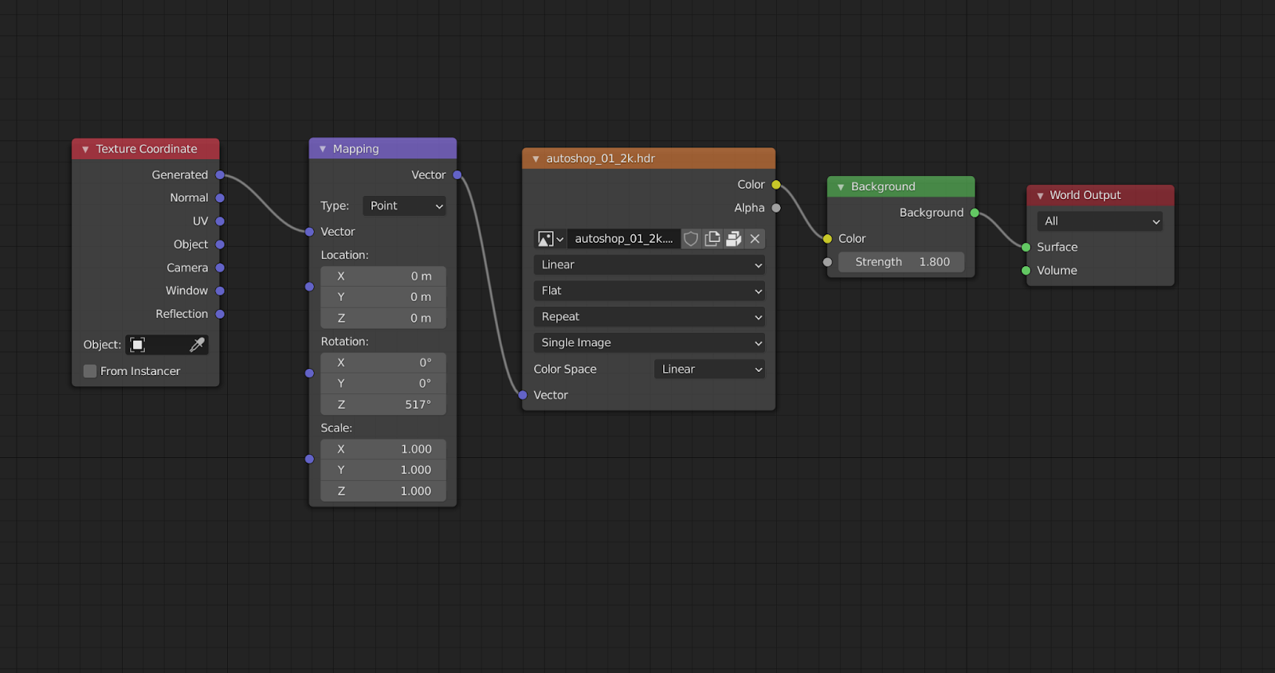The height and width of the screenshot is (673, 1275).
Task: Click the Rotation Y field
Action: pyautogui.click(x=383, y=384)
